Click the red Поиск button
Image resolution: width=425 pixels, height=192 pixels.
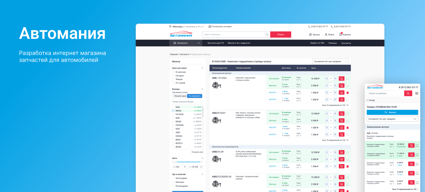(x=281, y=34)
